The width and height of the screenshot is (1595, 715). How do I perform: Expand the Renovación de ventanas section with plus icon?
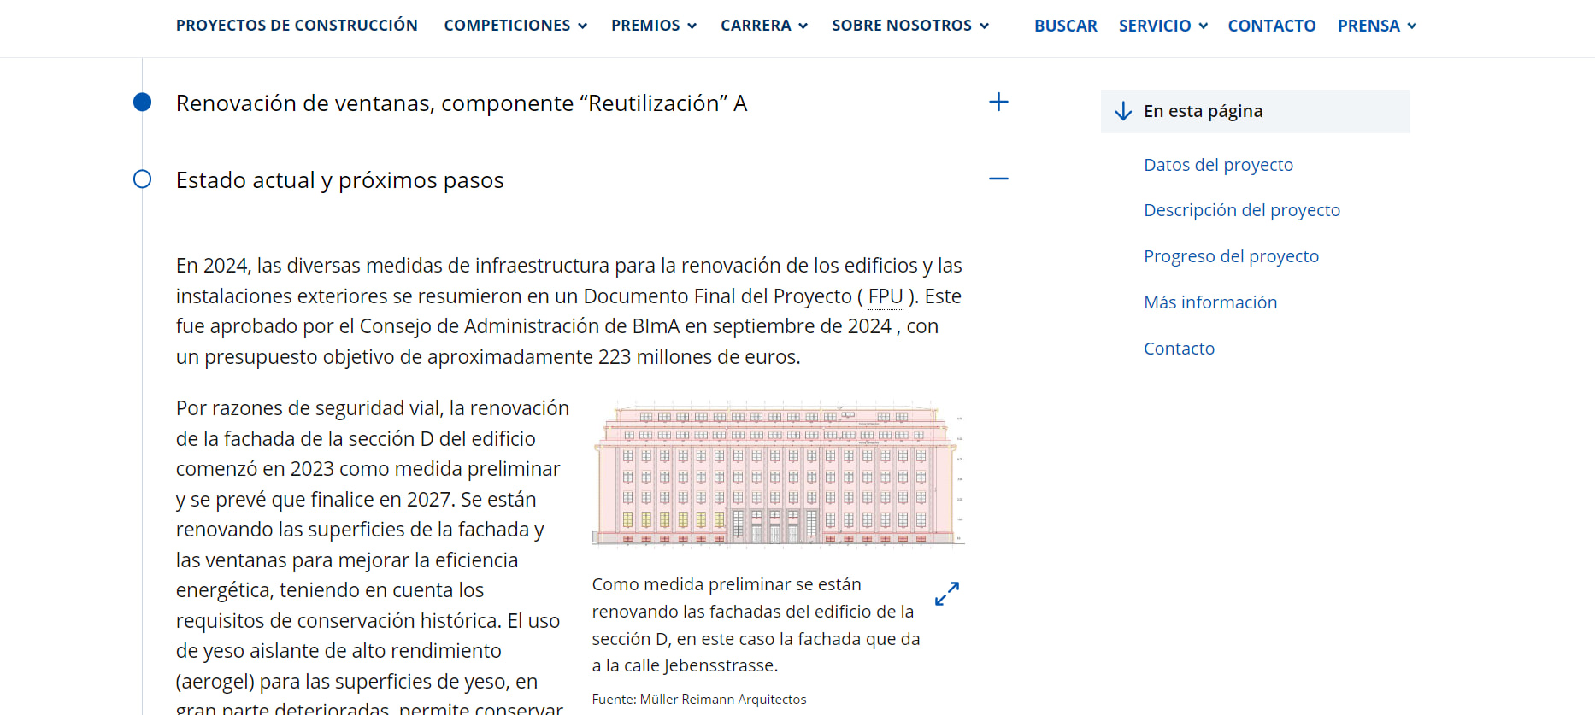tap(998, 103)
